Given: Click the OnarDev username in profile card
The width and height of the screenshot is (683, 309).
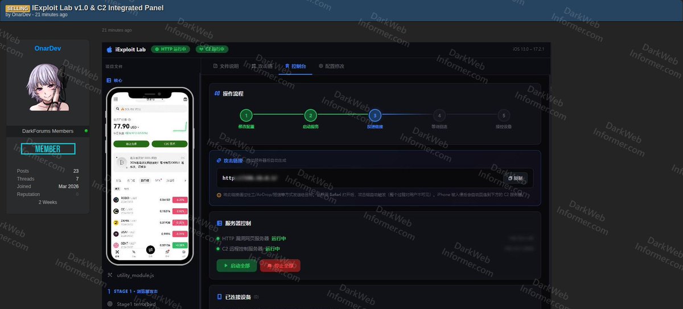Looking at the screenshot, I should point(48,49).
